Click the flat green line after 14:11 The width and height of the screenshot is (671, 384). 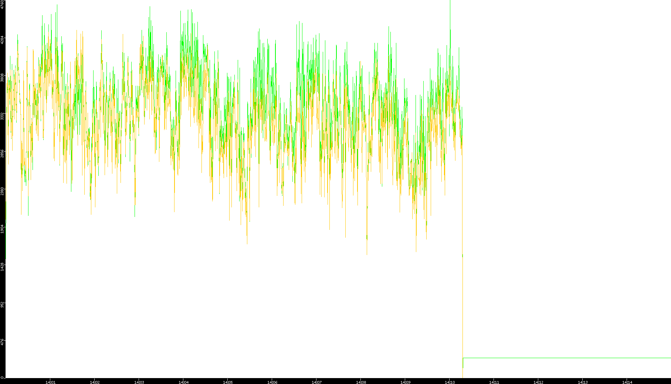(566, 358)
